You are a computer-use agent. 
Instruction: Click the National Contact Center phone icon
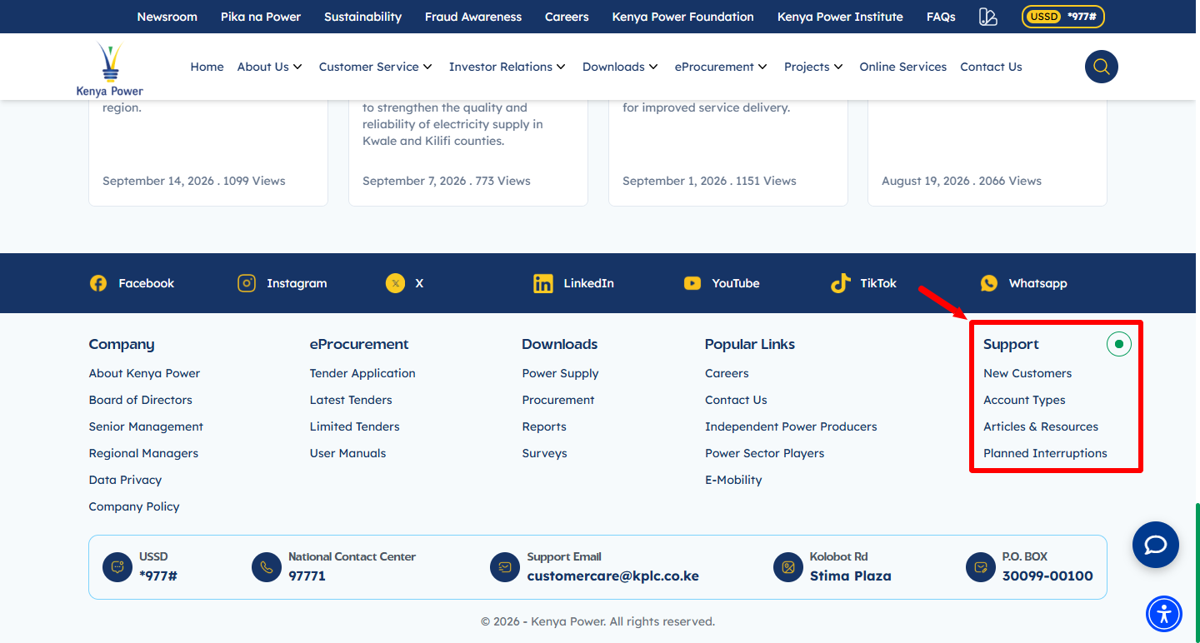tap(267, 567)
